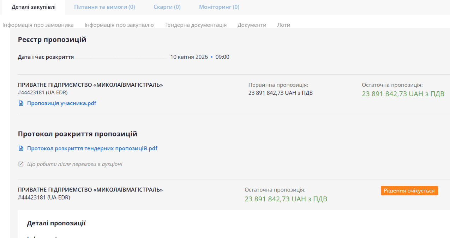The image size is (450, 238).
Task: Open the Тендерна документація section
Action: point(196,25)
